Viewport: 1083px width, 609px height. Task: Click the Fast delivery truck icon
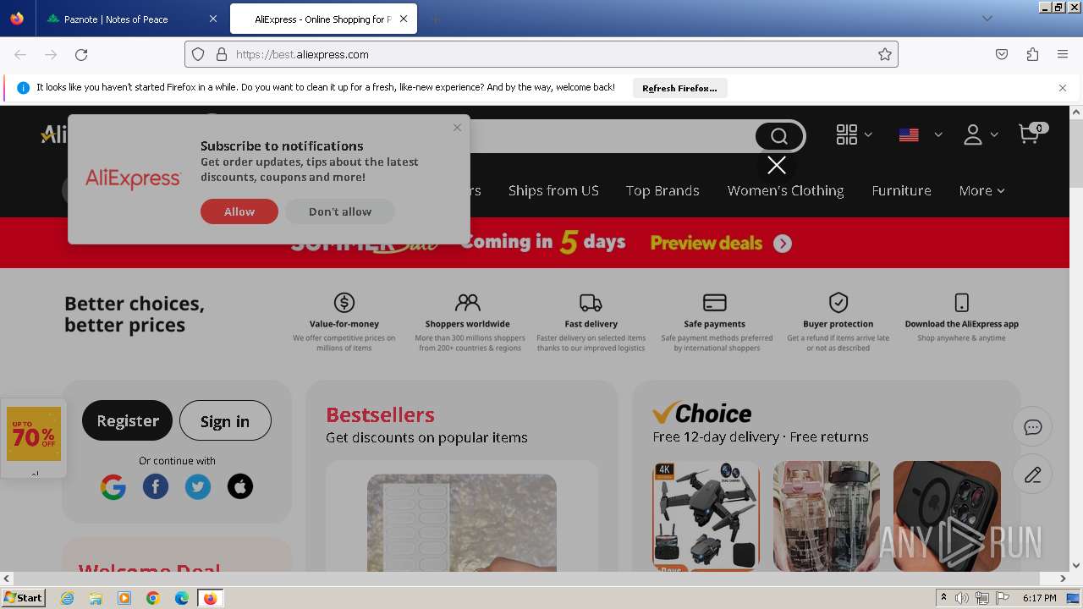pos(591,302)
